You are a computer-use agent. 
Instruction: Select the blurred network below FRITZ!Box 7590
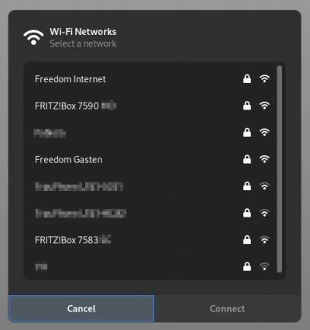[150, 133]
